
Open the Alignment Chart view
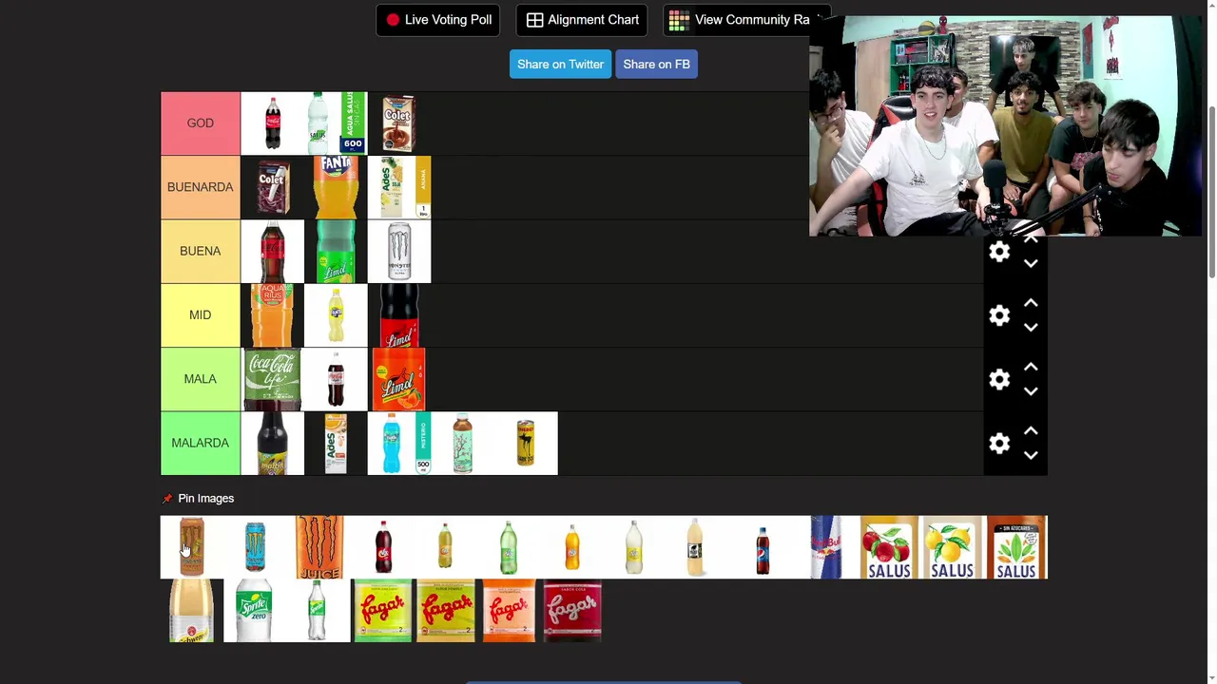(583, 20)
